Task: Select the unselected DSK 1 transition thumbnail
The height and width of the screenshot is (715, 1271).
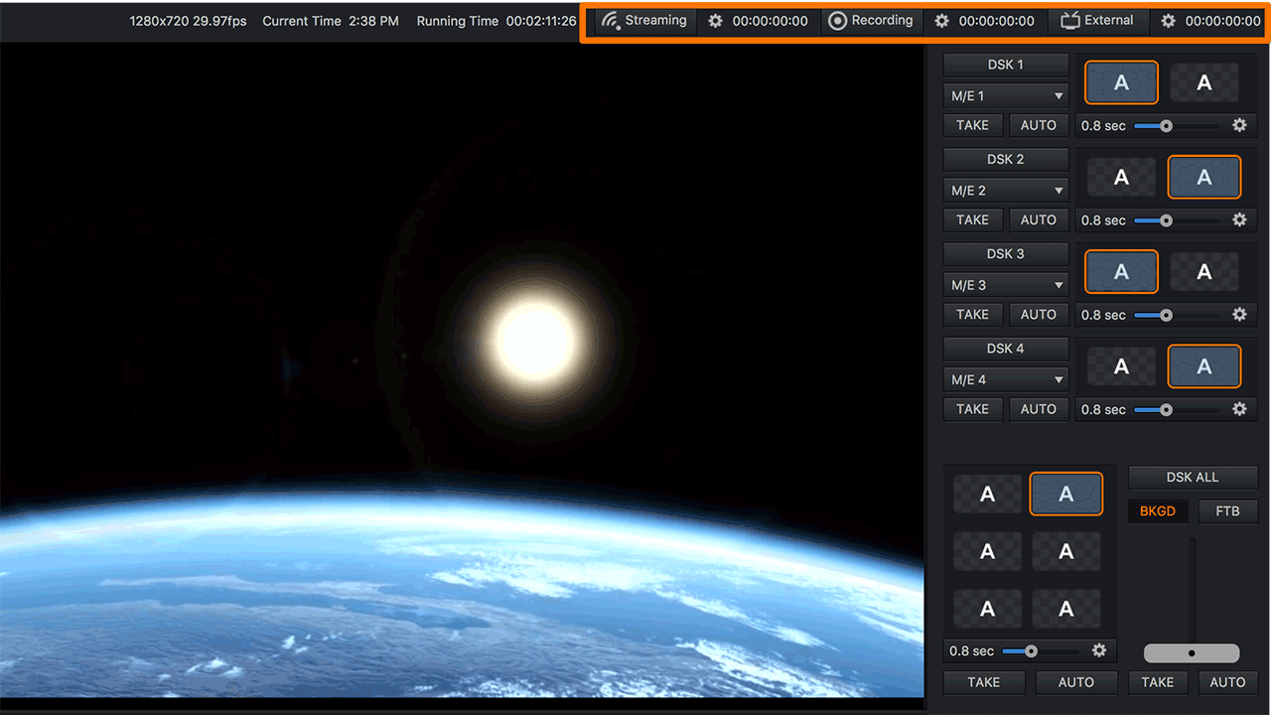Action: 1204,83
